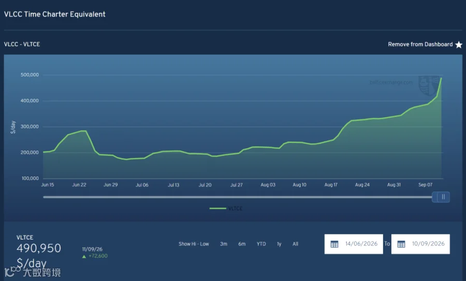Click the range slider handle under the chart
Image resolution: width=466 pixels, height=281 pixels.
pyautogui.click(x=441, y=197)
